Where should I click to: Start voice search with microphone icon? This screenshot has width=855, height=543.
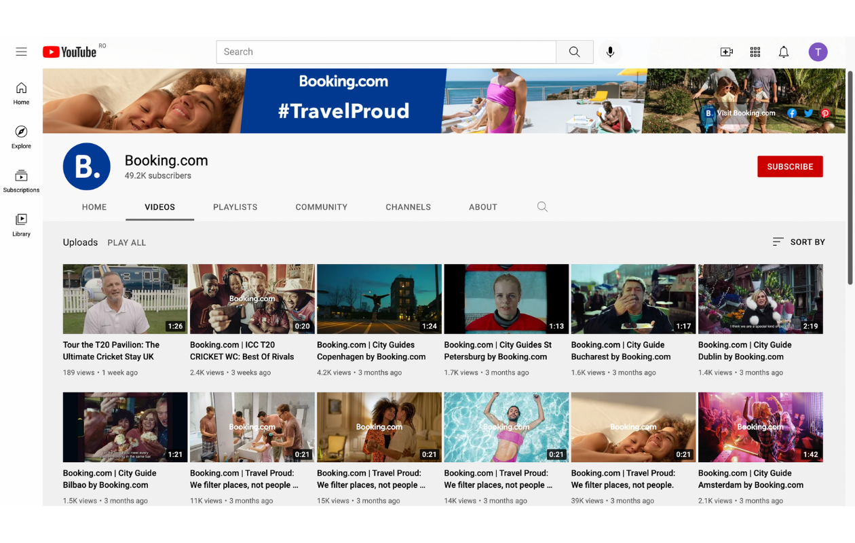[610, 52]
